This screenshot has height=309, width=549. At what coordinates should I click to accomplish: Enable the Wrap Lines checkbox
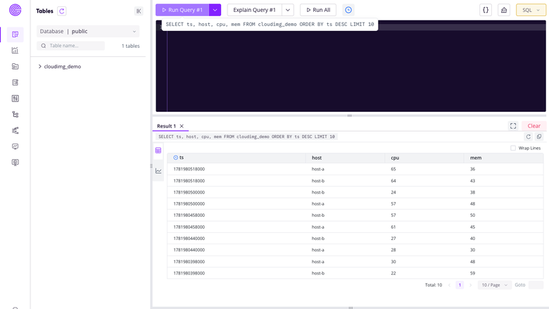pyautogui.click(x=513, y=148)
